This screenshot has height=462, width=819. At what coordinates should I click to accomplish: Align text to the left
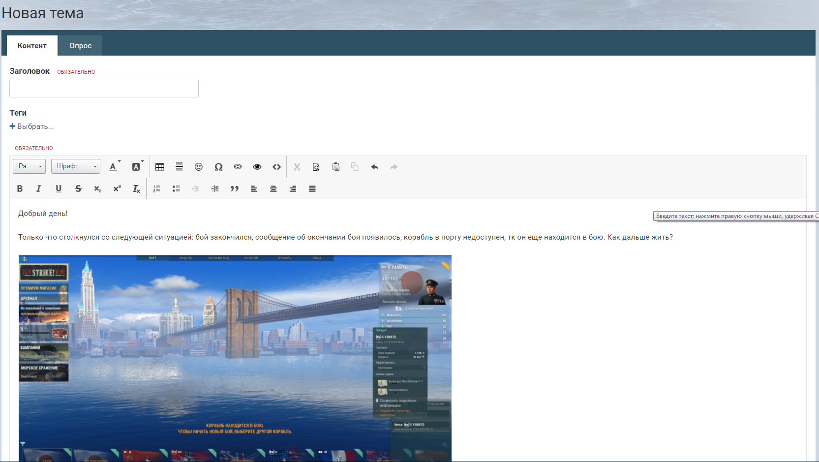pyautogui.click(x=254, y=188)
